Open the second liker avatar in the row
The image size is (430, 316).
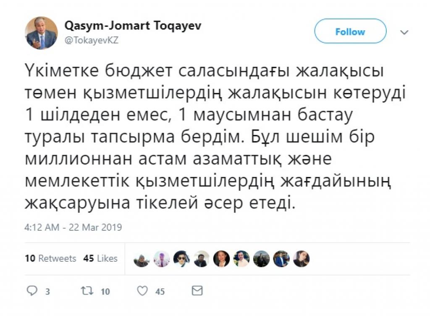pyautogui.click(x=162, y=259)
